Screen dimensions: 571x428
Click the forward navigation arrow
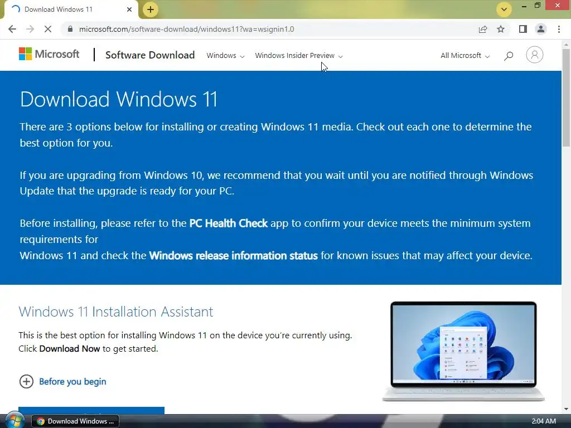coord(30,29)
